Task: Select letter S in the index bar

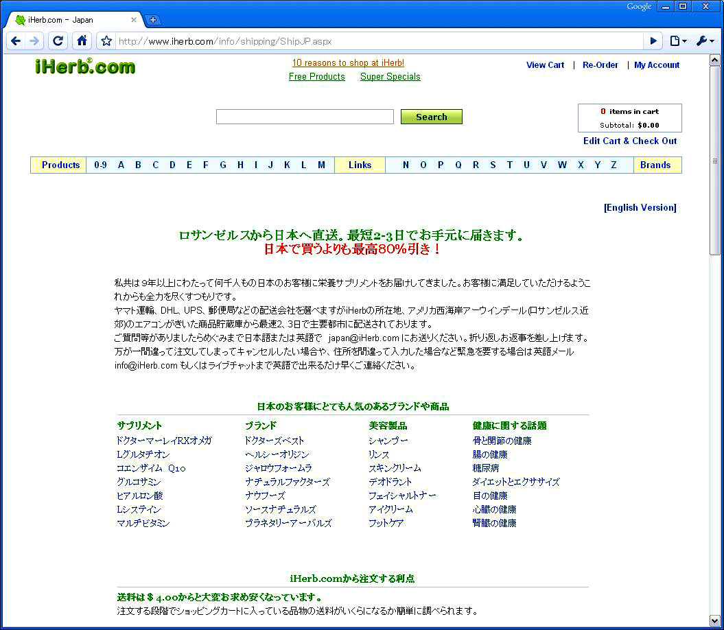Action: [x=493, y=165]
